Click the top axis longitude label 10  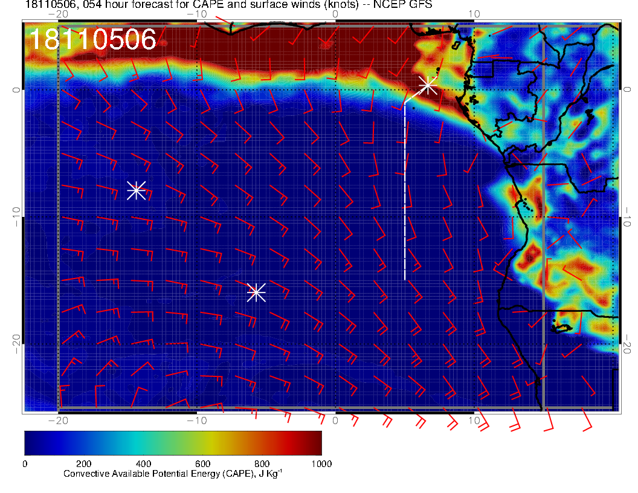click(474, 14)
